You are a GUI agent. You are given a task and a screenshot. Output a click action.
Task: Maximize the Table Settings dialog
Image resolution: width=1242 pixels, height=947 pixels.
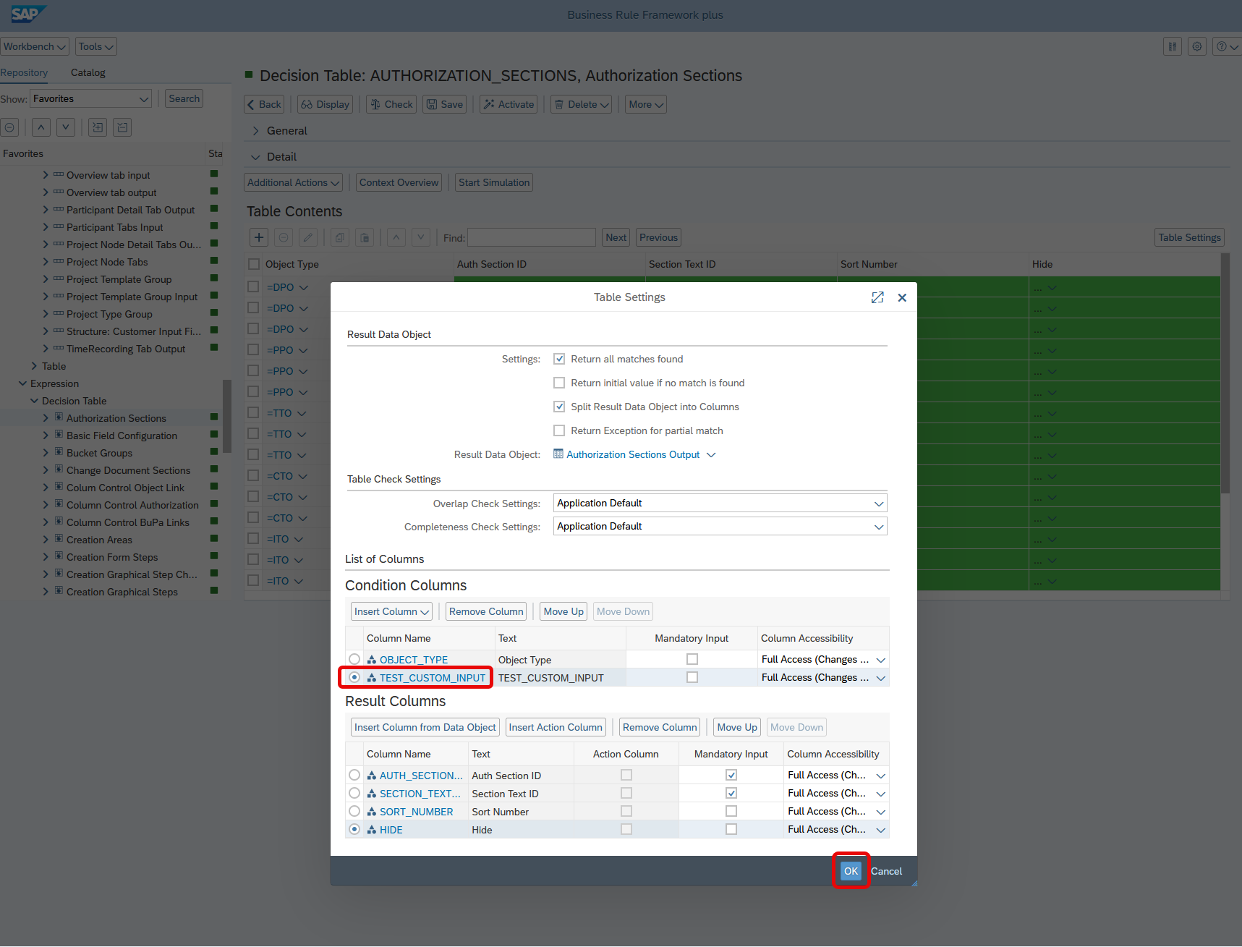click(x=877, y=297)
